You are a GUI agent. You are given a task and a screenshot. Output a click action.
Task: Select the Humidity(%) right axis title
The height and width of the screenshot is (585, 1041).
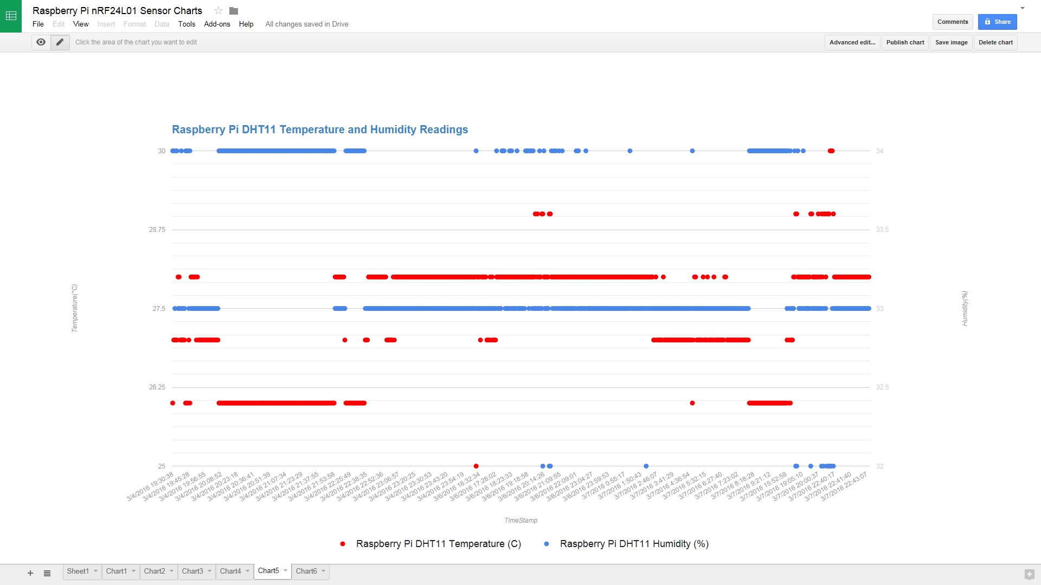pos(965,308)
